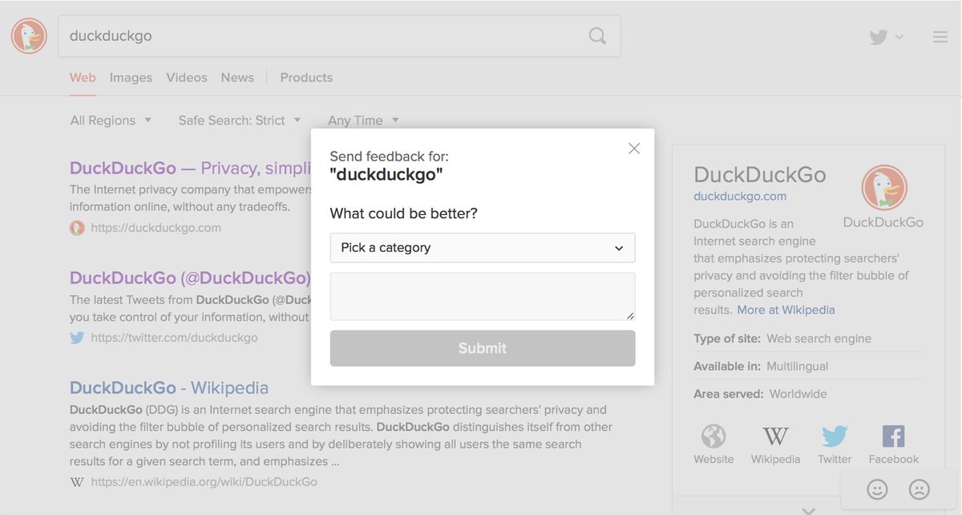The image size is (962, 515).
Task: Click the Area served: Worldwide row
Action: [x=760, y=394]
